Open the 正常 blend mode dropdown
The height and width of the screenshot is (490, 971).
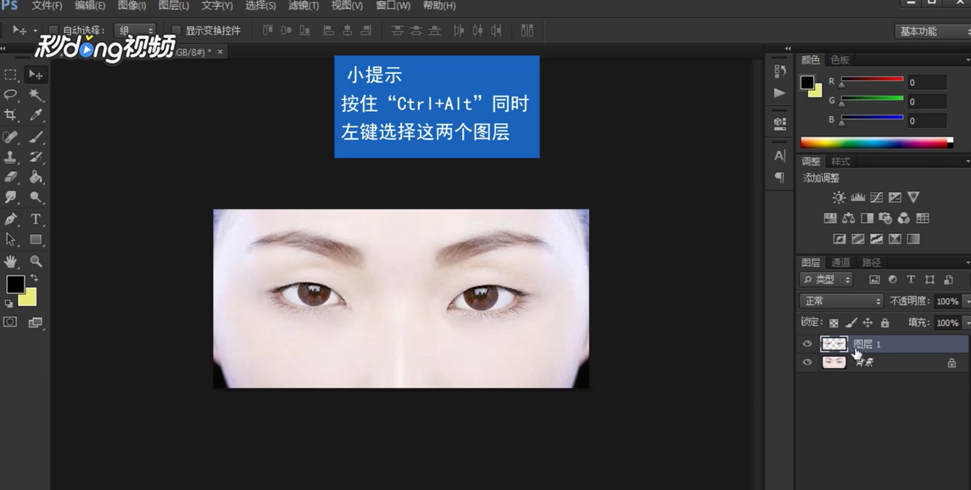(840, 300)
